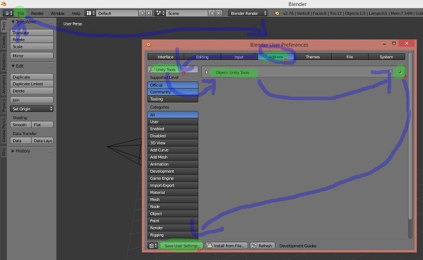Open the Blender Render engine dropdown
Screen dimensions: 423x260
coord(248,13)
